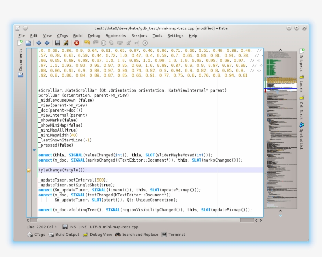The height and width of the screenshot is (257, 322).
Task: Open the CTags bottom tool view
Action: [x=36, y=234]
